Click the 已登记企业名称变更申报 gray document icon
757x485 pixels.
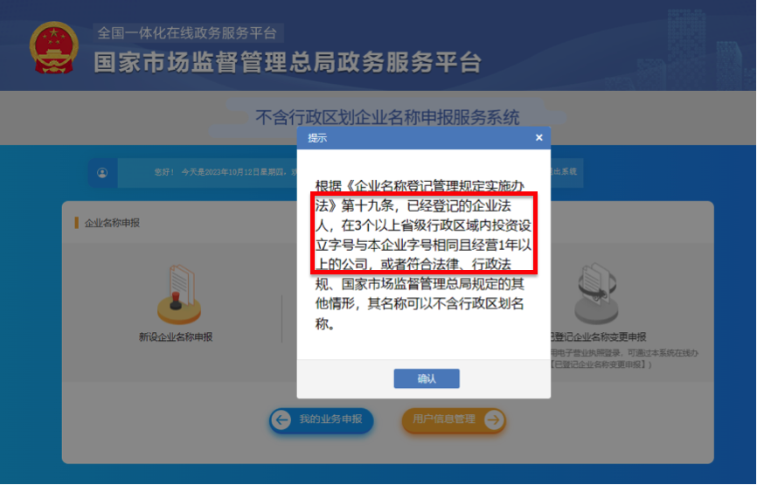597,293
